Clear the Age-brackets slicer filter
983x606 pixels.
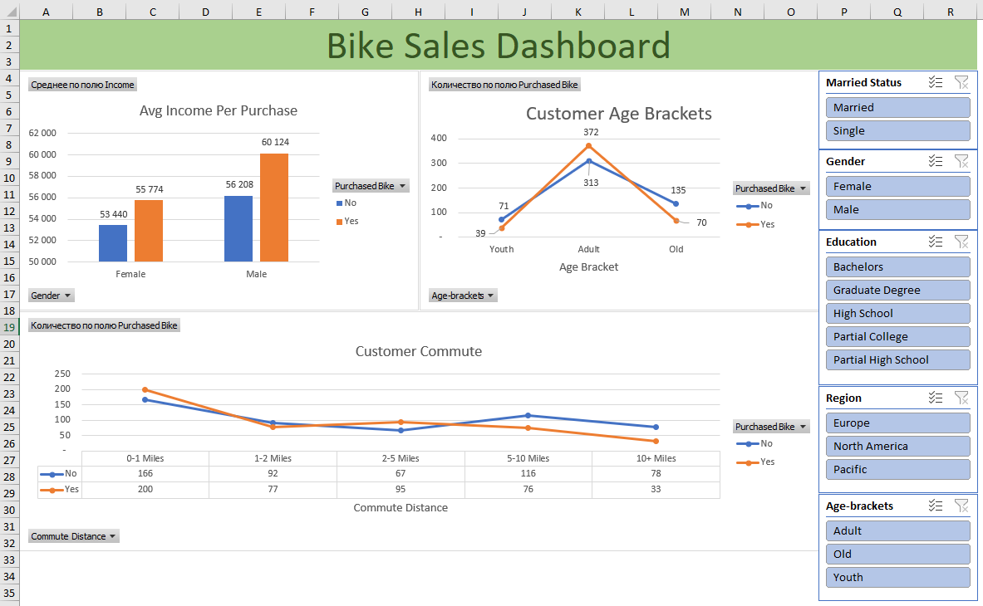tap(961, 506)
